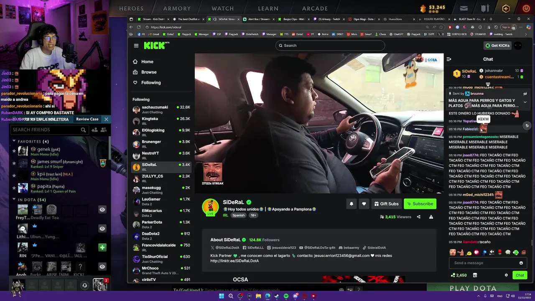This screenshot has height=301, width=535.
Task: Open a new browser tab
Action: click(x=491, y=19)
